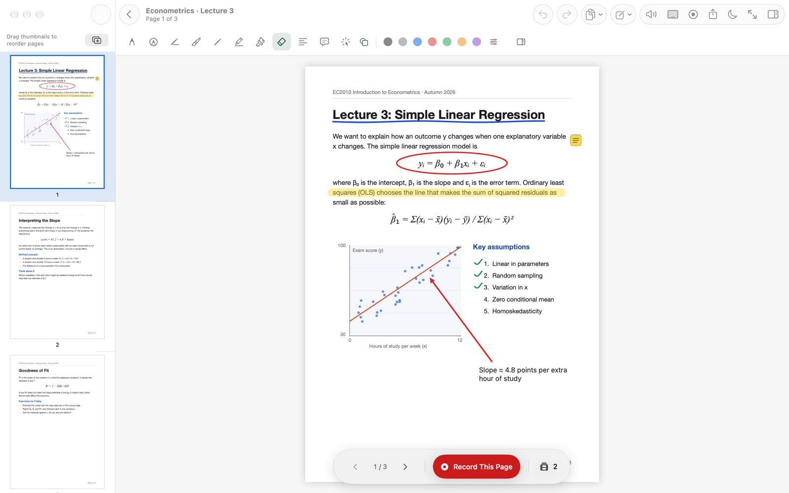Toggle the active Eraser tool
This screenshot has width=789, height=493.
[282, 42]
